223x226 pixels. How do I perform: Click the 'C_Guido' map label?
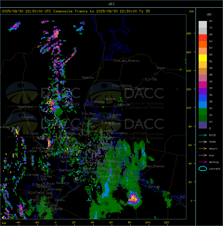(x=33, y=133)
